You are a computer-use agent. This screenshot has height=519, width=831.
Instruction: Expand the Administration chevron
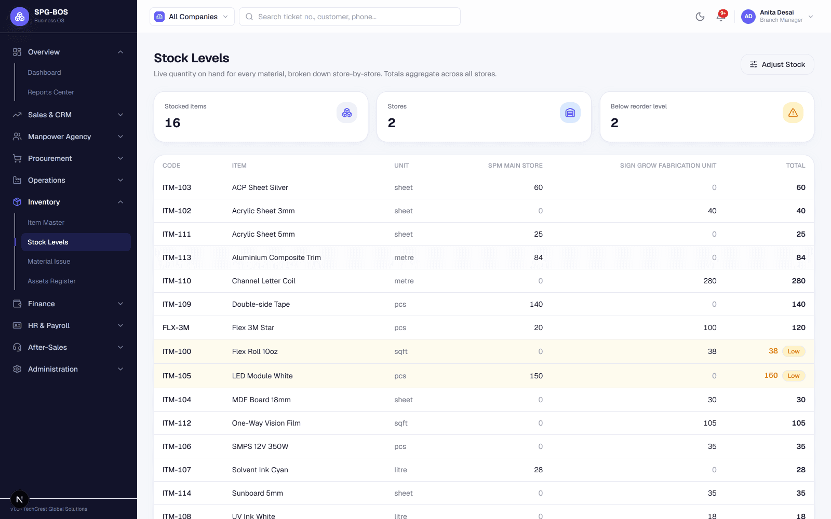point(120,369)
